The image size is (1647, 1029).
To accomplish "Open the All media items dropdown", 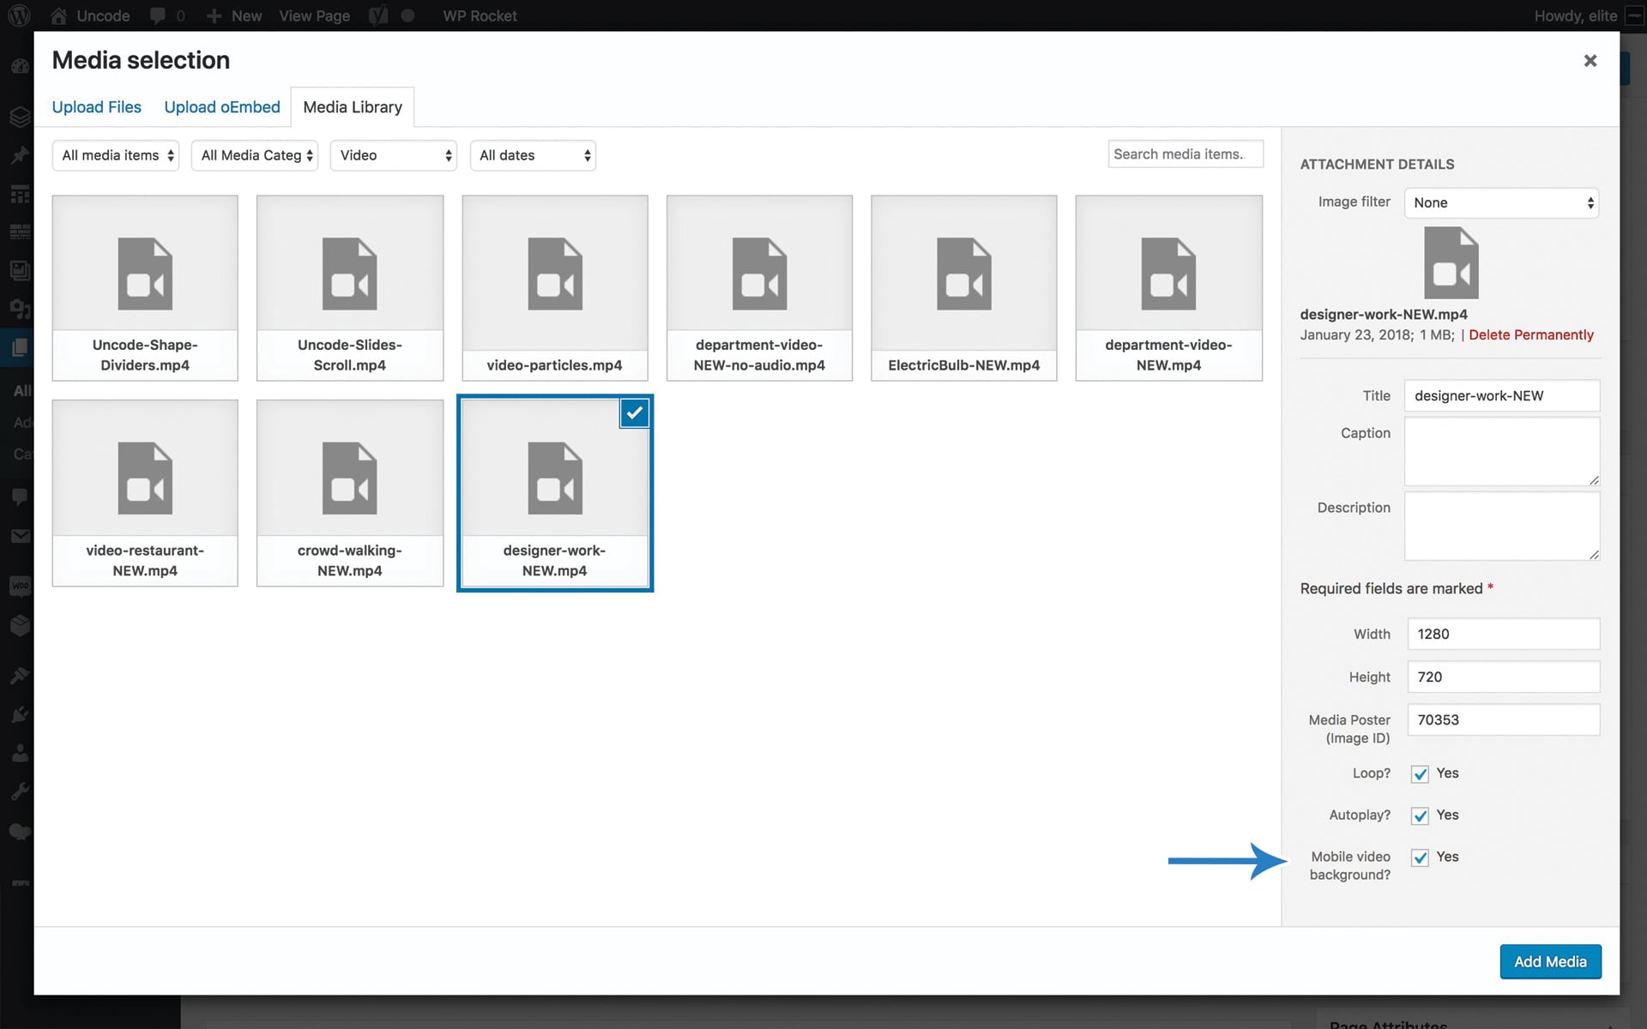I will coord(116,155).
